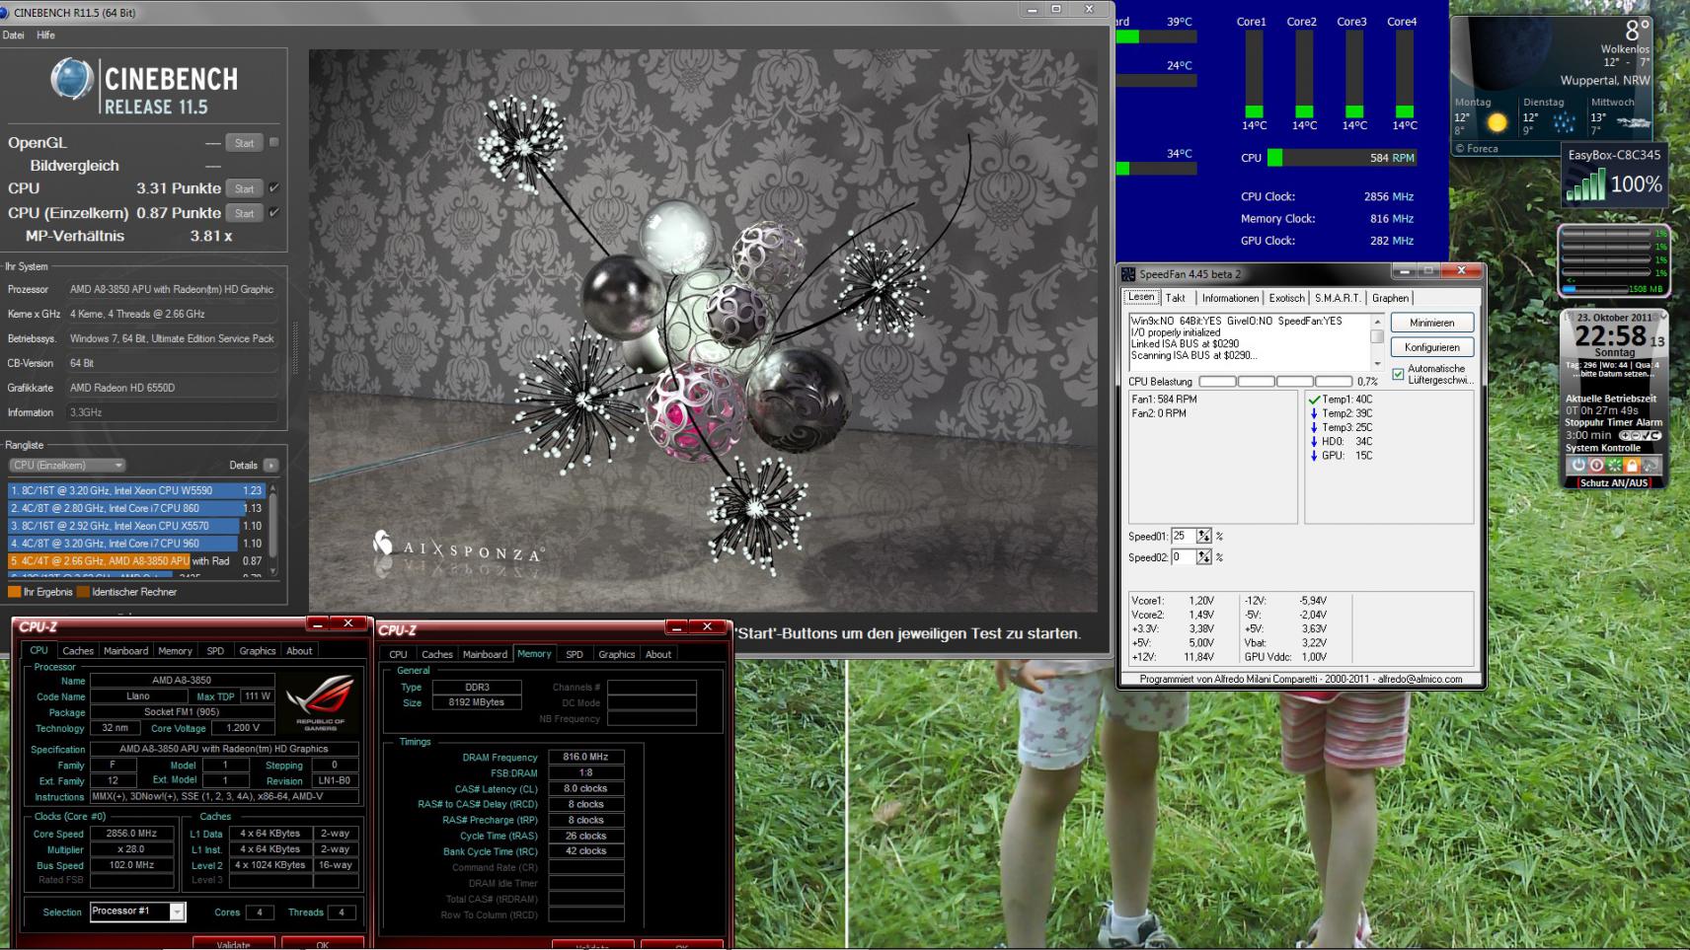
Task: Click the Speed01 value field in SpeedFan
Action: (1183, 536)
